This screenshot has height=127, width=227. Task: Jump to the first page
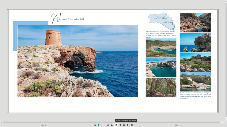[x=116, y=125]
